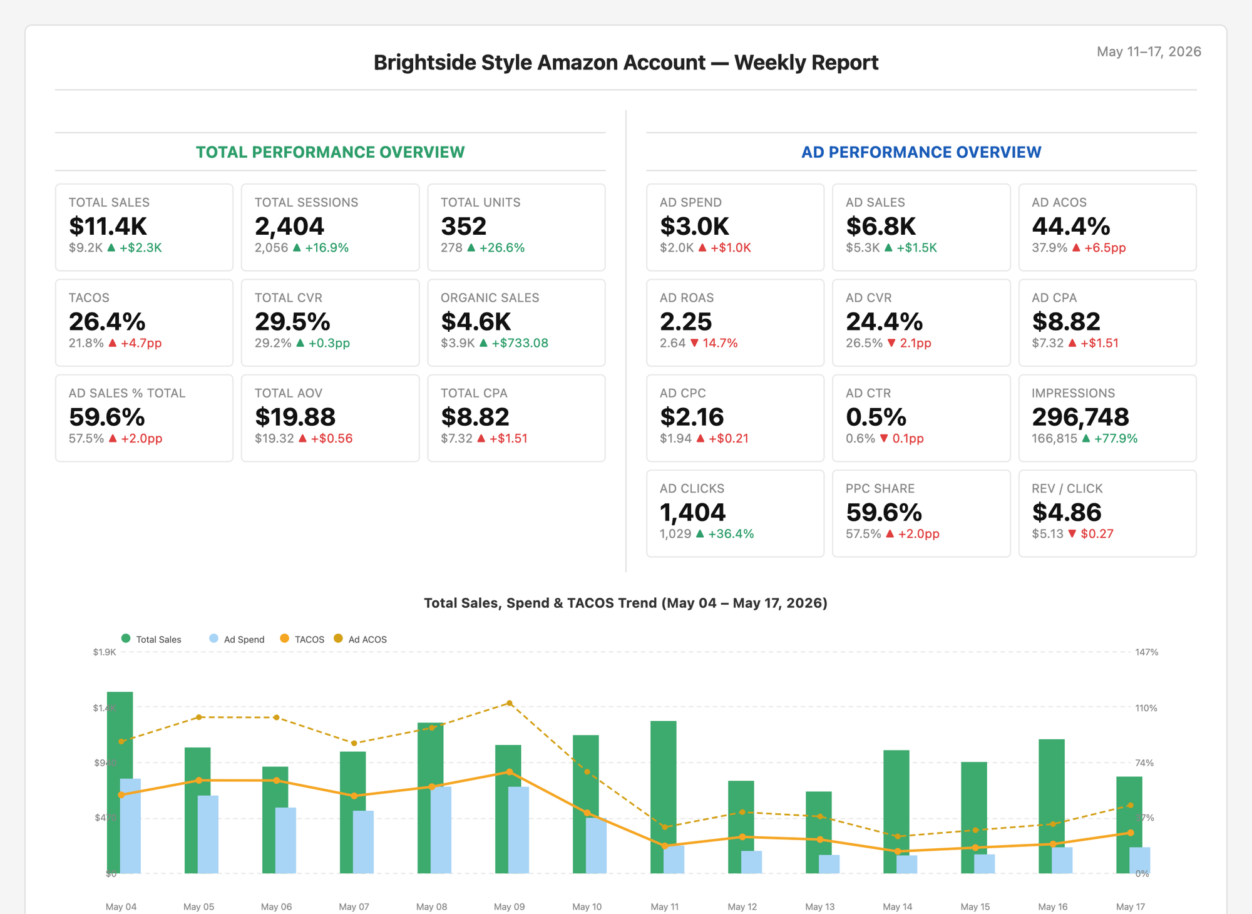Click the May 08 light blue Ad Spend bar
The height and width of the screenshot is (914, 1252).
coord(441,830)
